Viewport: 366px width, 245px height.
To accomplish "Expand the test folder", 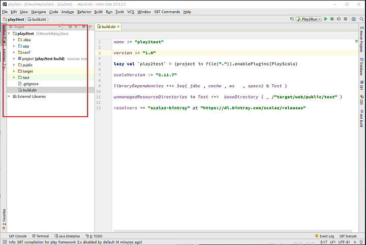I will pos(14,78).
